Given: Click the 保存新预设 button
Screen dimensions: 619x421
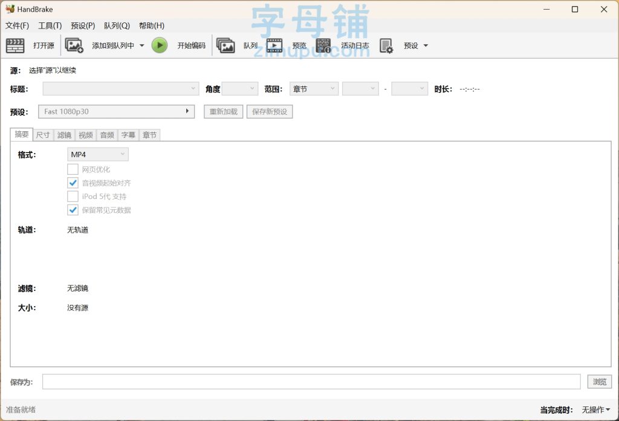Looking at the screenshot, I should (270, 111).
